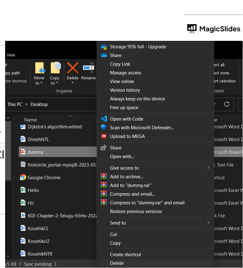The width and height of the screenshot is (243, 268).
Task: Choose Open with Code from context menu
Action: pos(126,119)
